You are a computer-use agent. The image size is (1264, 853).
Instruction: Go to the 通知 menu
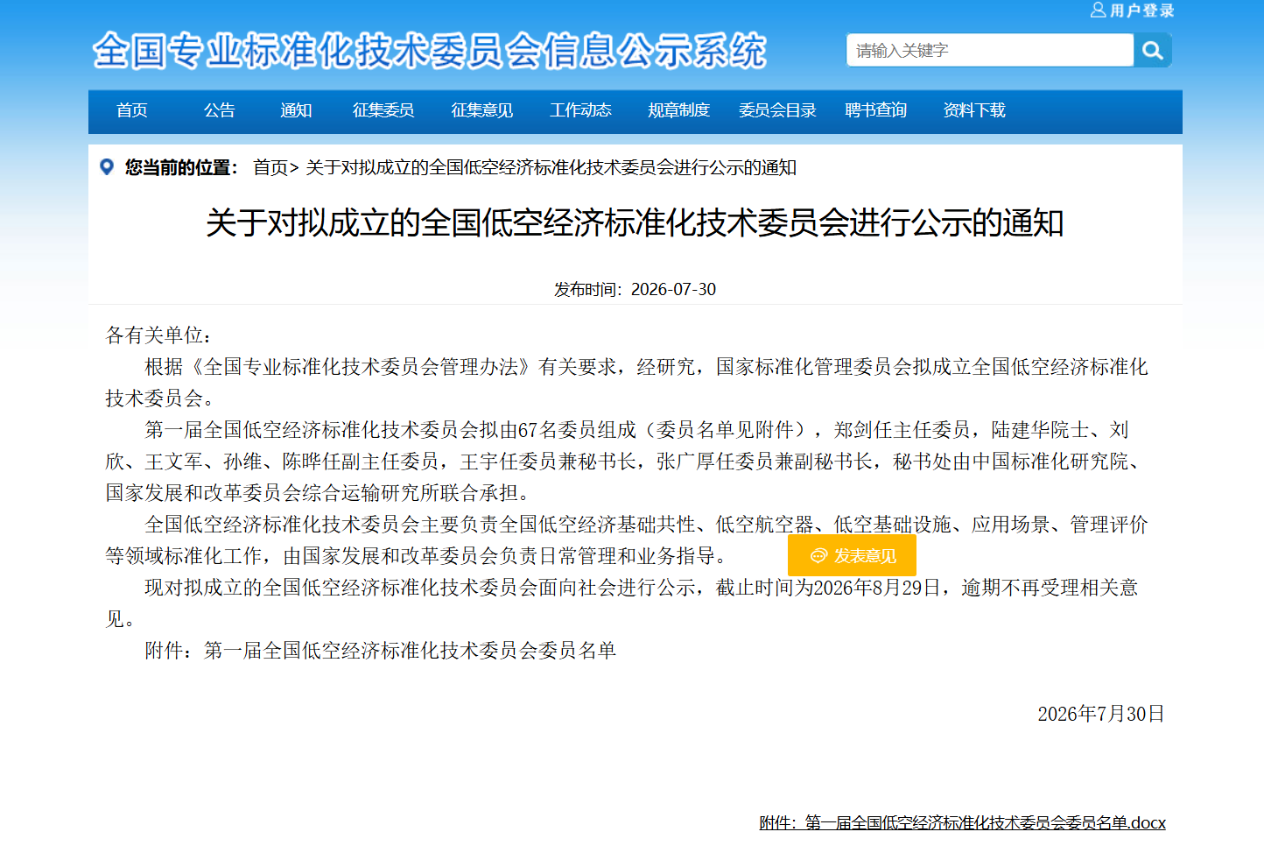(296, 110)
